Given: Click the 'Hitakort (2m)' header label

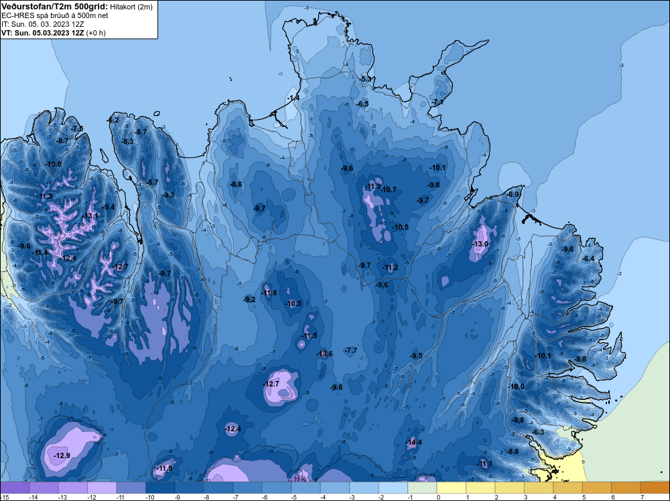Looking at the screenshot, I should pyautogui.click(x=131, y=7).
